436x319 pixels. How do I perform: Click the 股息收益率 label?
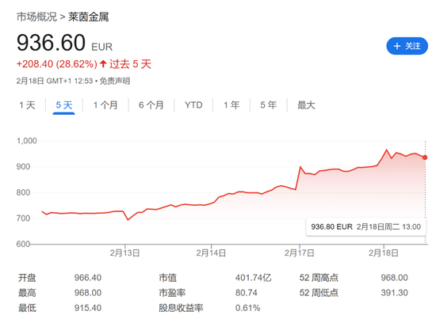point(181,308)
